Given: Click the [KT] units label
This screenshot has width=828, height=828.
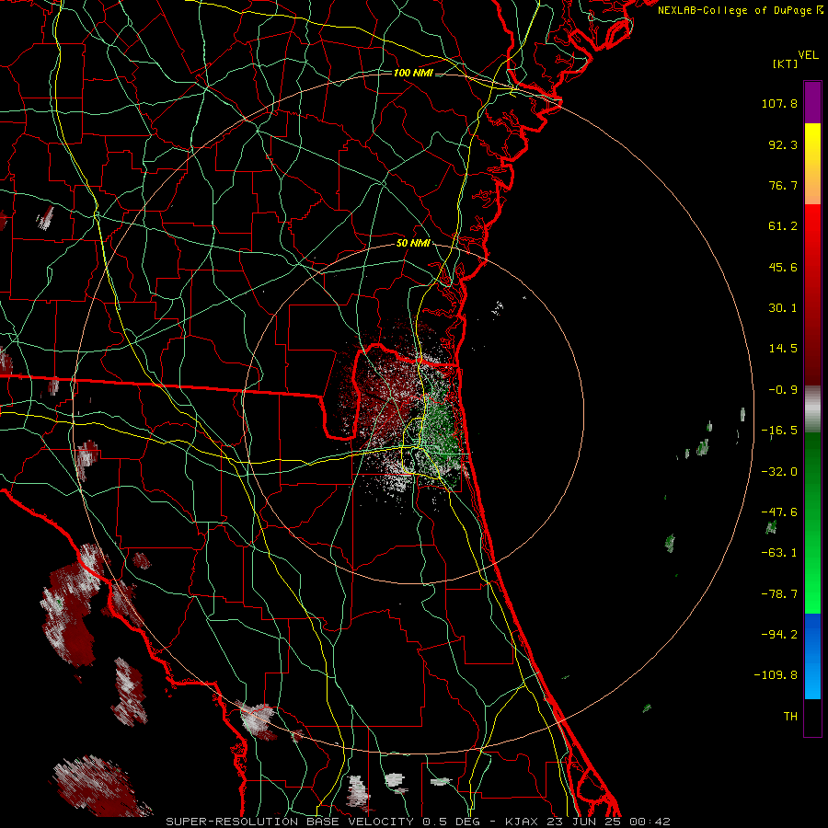Looking at the screenshot, I should pyautogui.click(x=785, y=63).
